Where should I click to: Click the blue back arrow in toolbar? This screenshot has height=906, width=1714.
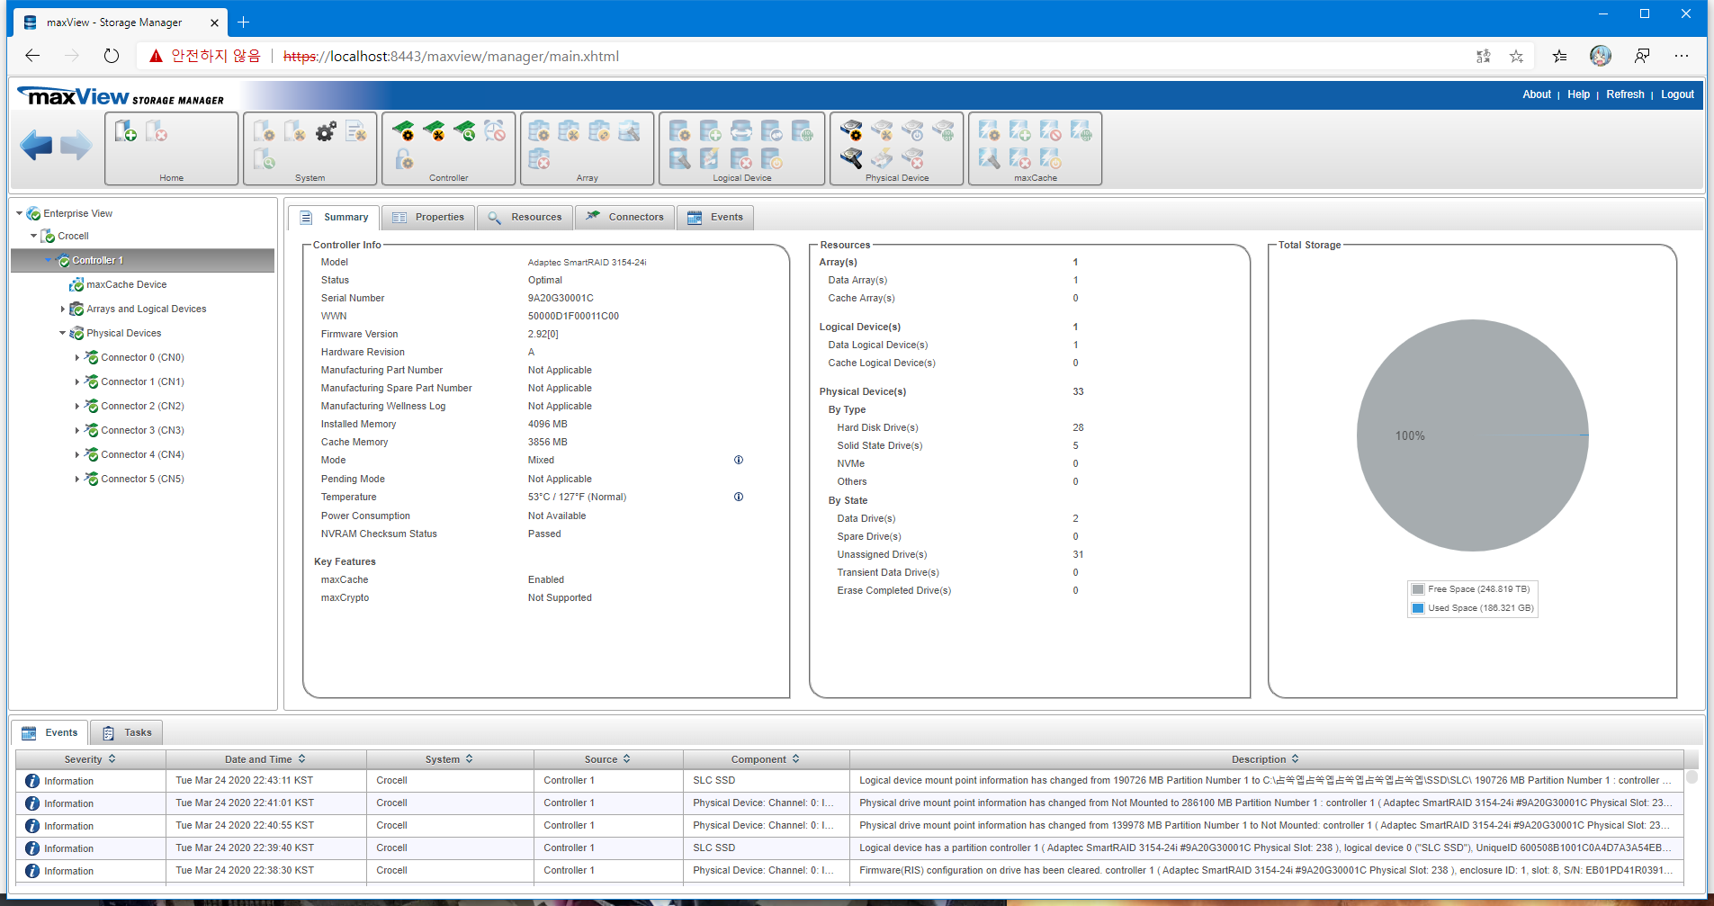[36, 145]
